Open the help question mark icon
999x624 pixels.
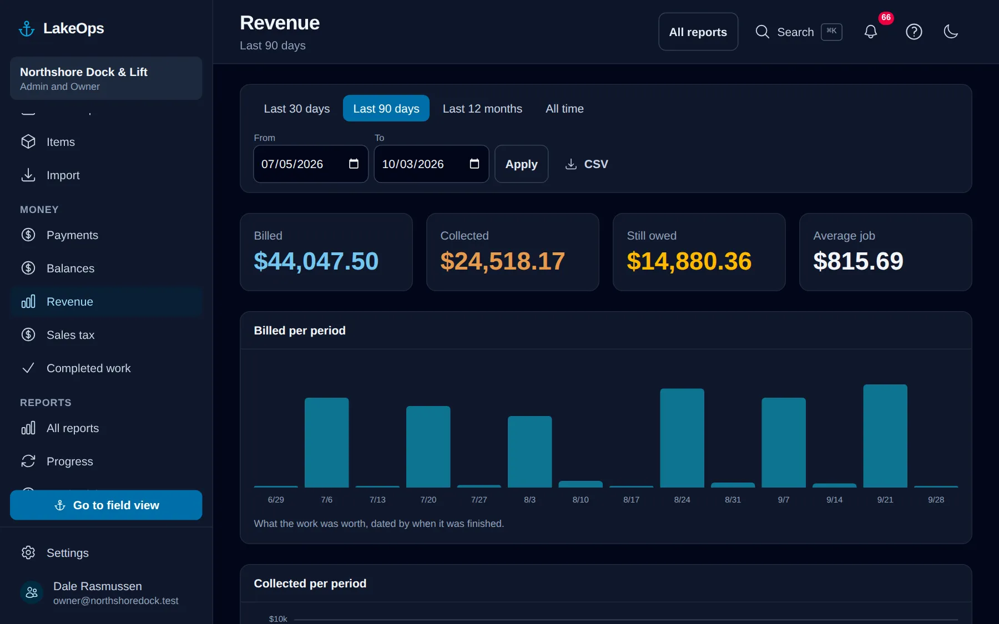point(914,32)
